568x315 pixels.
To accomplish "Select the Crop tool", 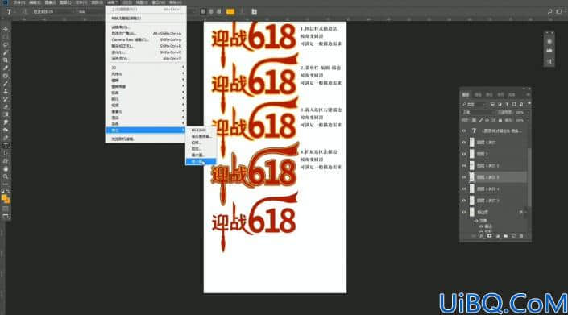I will click(x=6, y=60).
